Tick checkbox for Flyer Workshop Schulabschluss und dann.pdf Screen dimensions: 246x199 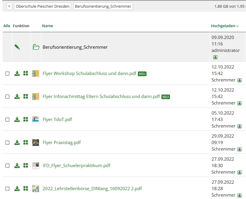(x=7, y=74)
